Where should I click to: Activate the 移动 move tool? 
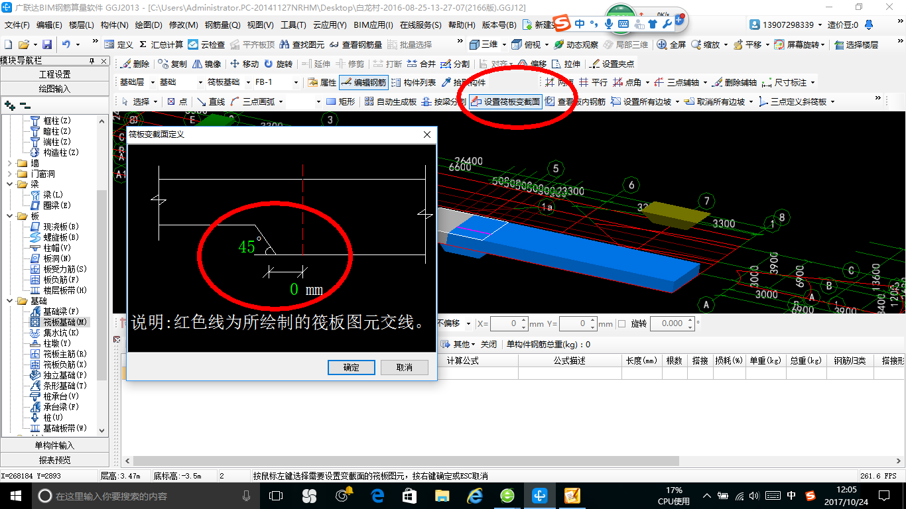pyautogui.click(x=244, y=64)
